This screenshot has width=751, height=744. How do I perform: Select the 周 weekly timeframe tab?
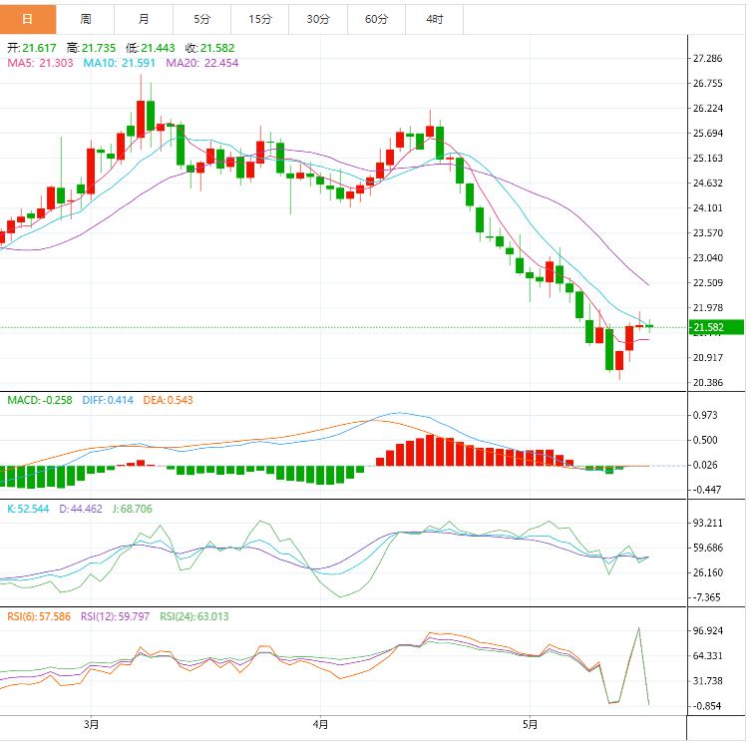click(86, 19)
